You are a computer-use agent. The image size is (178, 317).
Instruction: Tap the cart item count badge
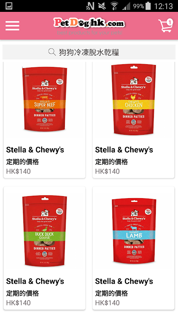170,22
